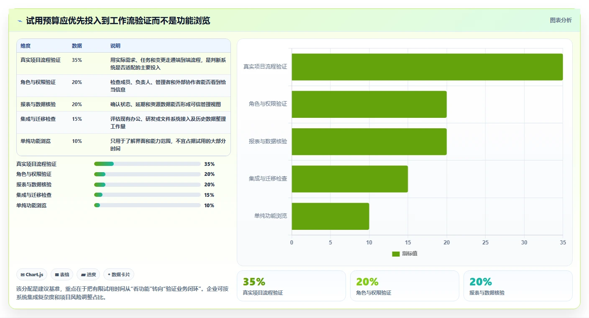Click the 角色与权限验证 progress bar
Screen dimensions: 589x318
click(147, 174)
